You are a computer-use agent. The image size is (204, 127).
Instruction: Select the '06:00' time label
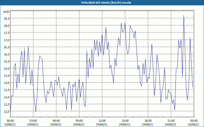pos(56,121)
